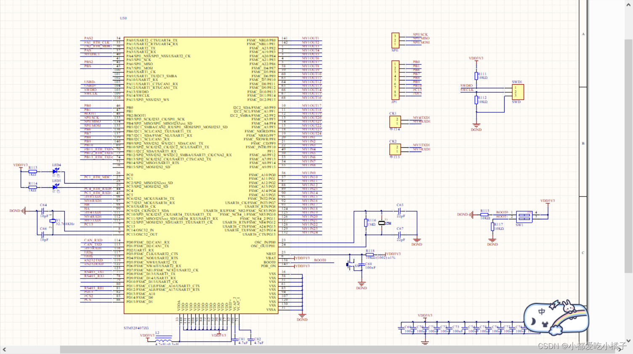The image size is (633, 354).
Task: Click the LED4 diode symbol
Action: coord(56,170)
